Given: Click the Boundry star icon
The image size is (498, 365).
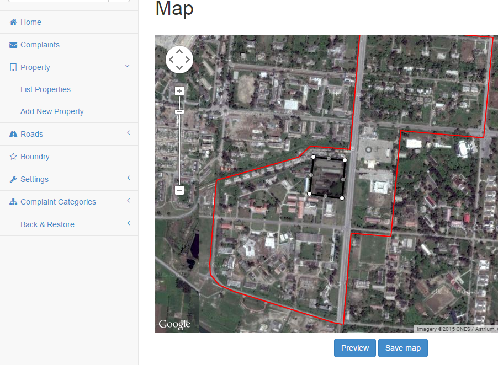Looking at the screenshot, I should (x=13, y=157).
